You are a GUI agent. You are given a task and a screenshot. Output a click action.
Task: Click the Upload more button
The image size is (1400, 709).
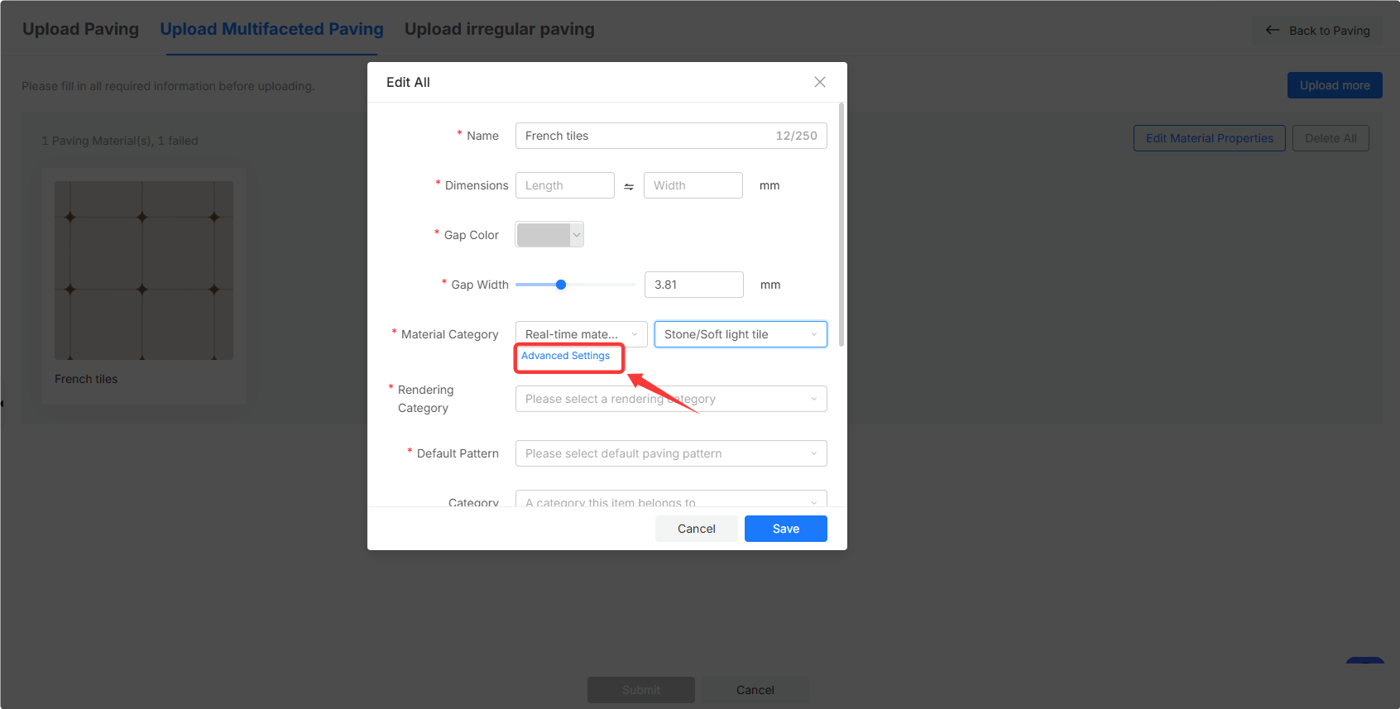pyautogui.click(x=1335, y=85)
